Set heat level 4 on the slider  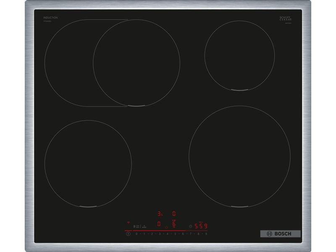point(167,234)
